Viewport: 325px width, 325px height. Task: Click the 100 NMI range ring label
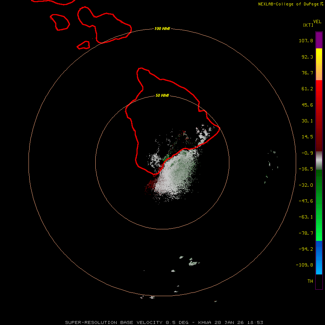(162, 29)
